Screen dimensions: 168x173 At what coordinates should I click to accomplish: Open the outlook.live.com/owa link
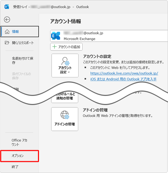click(124, 73)
